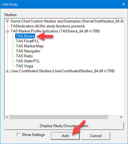128x144 pixels.
Task: Select TAS Market Map study
Action: click(x=30, y=46)
